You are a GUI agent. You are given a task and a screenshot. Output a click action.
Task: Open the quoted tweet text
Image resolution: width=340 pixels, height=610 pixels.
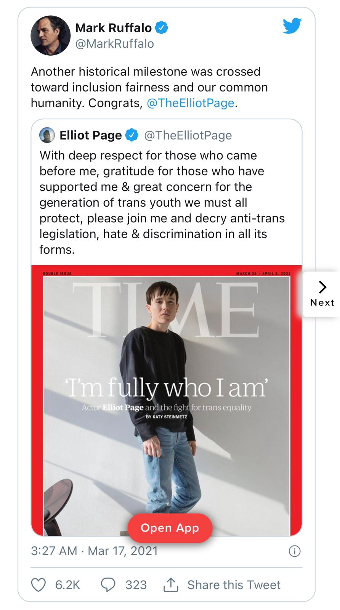(x=162, y=202)
